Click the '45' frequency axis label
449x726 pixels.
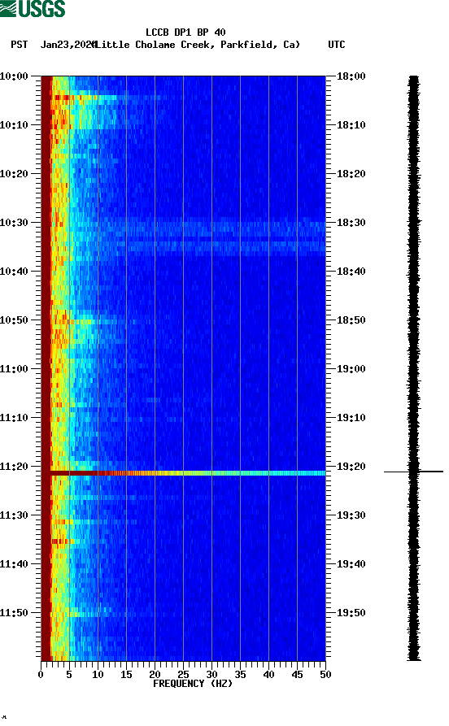coord(297,675)
